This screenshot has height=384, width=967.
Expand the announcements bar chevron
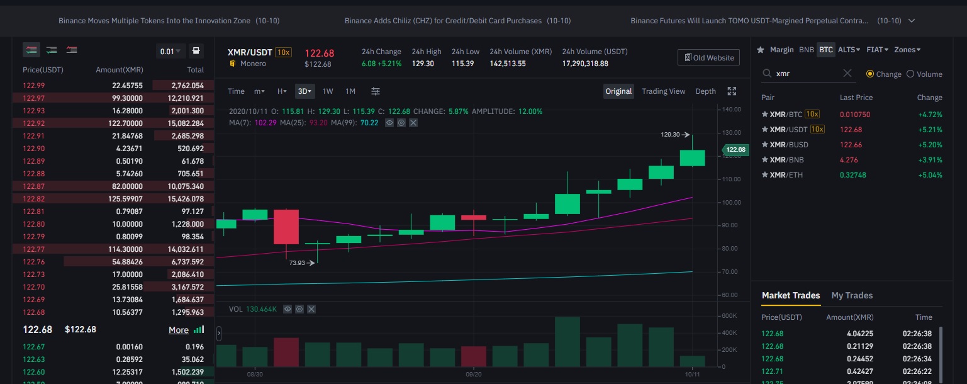click(912, 21)
